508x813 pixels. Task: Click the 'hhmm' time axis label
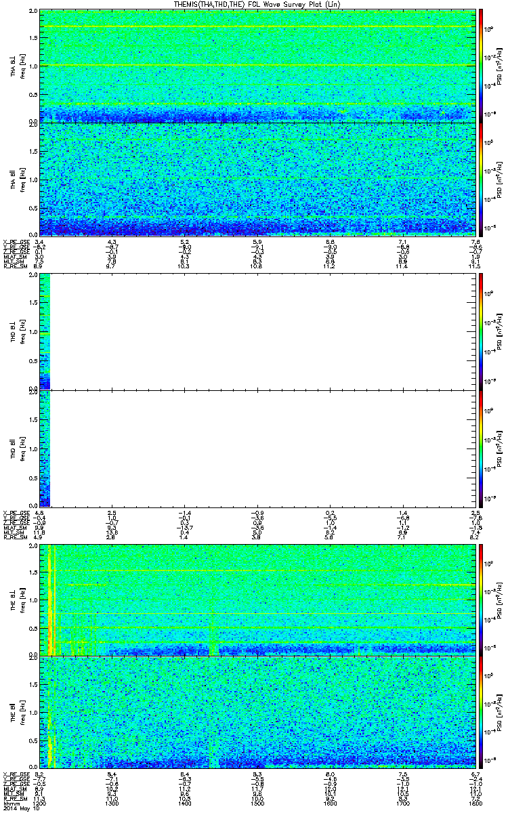pos(10,804)
